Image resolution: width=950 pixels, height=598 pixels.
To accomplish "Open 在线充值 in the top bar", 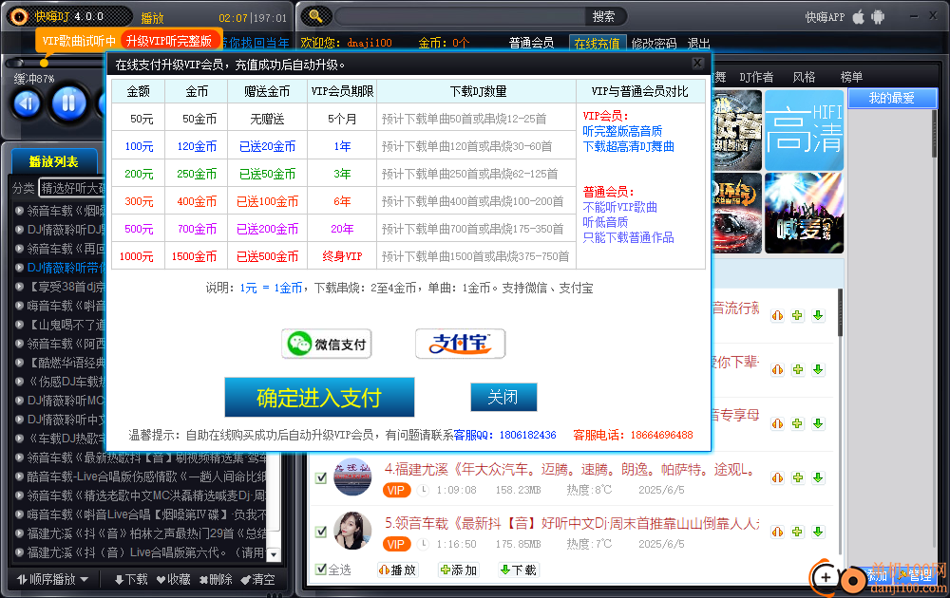I will coord(597,44).
